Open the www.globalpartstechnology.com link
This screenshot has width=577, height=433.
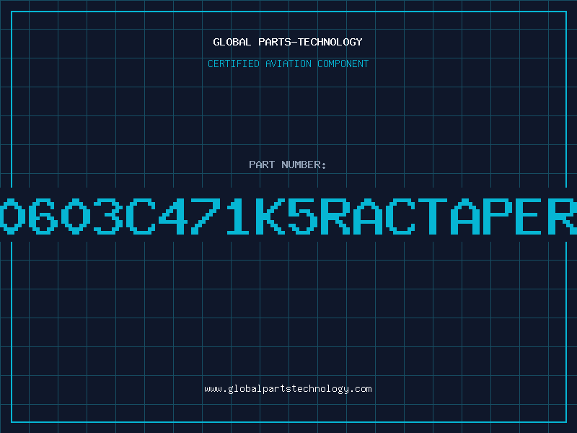[288, 389]
